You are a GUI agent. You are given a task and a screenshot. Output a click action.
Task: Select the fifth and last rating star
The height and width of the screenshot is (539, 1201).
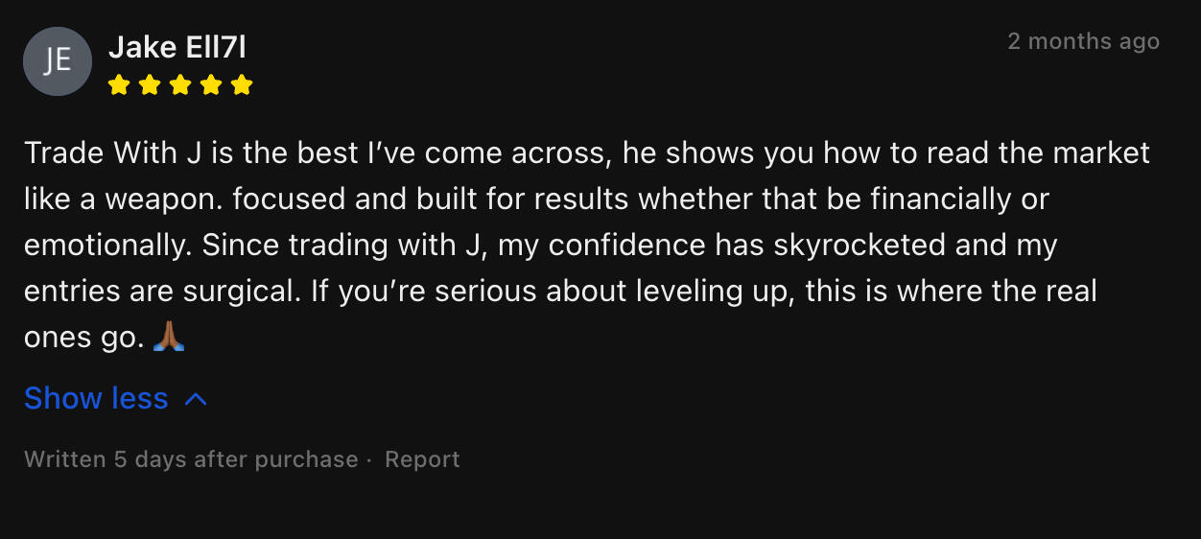point(242,85)
